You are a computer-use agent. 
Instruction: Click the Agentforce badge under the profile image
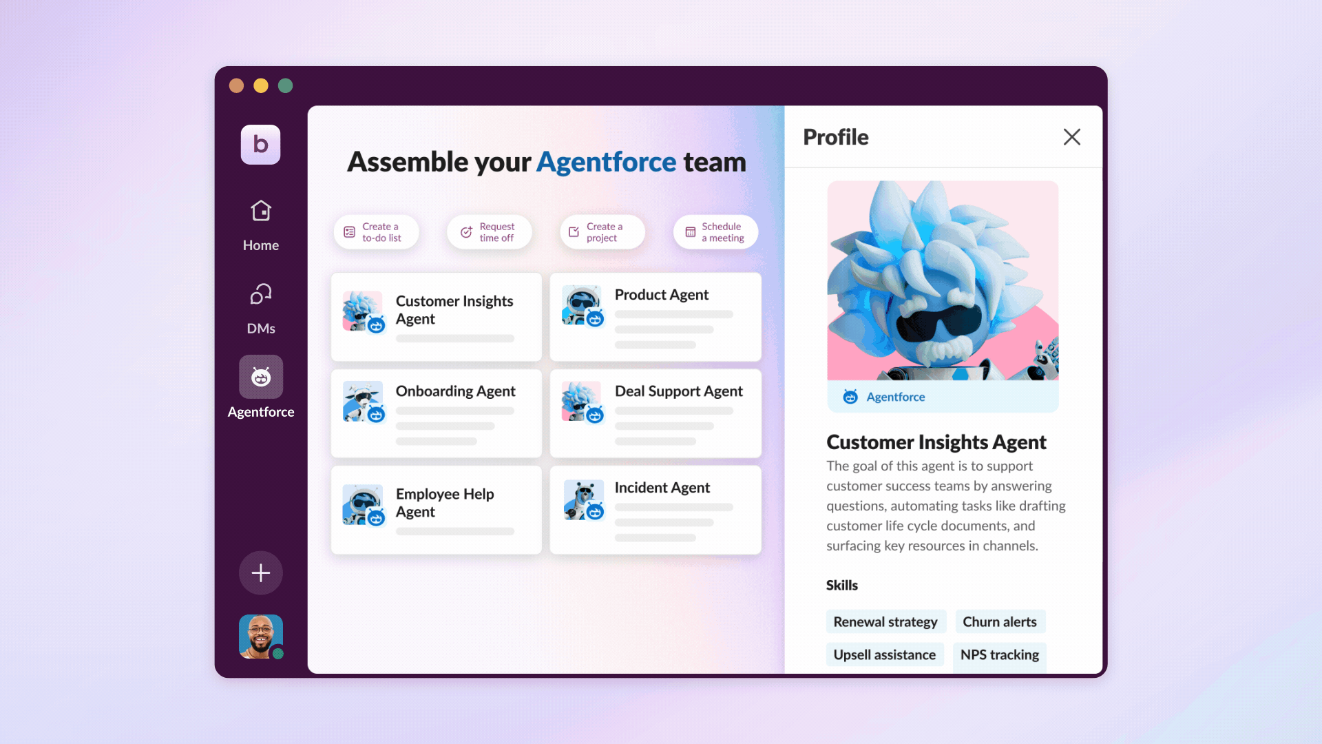point(883,396)
